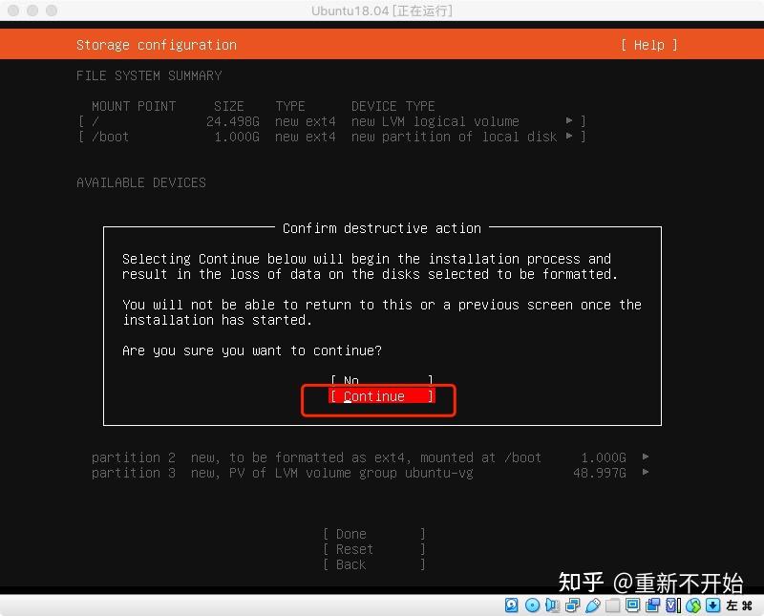Screen dimensions: 764x616
Task: Open the audio settings status icon
Action: [x=552, y=605]
